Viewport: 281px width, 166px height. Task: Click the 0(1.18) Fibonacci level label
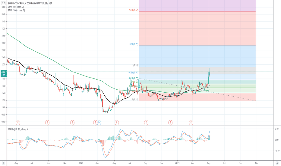click(x=135, y=99)
